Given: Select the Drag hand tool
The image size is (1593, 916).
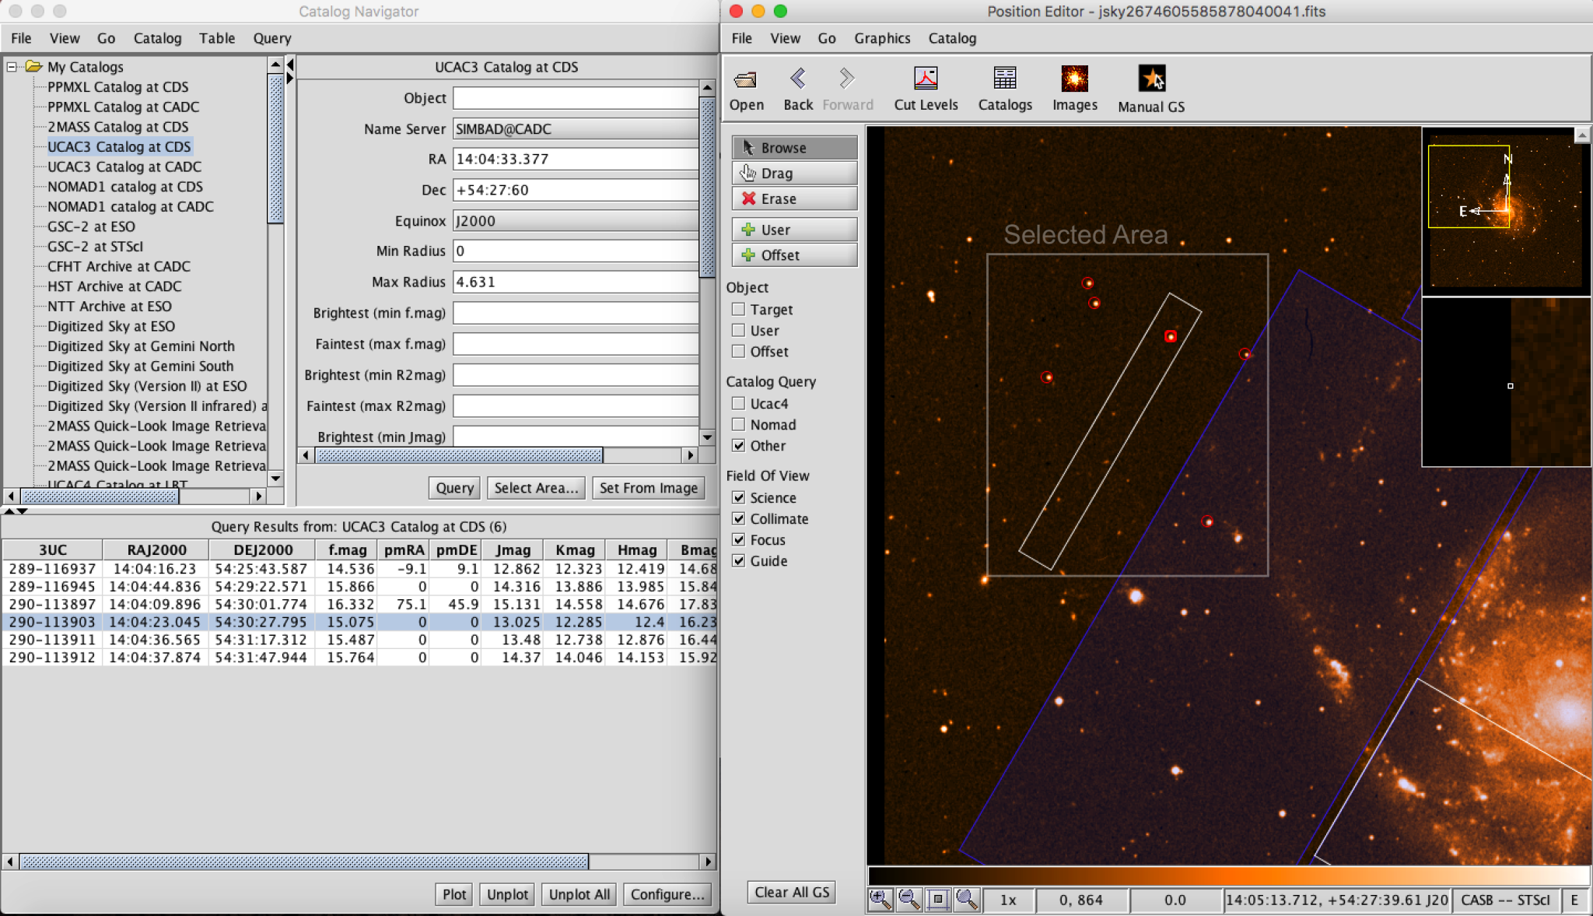Looking at the screenshot, I should [x=794, y=173].
